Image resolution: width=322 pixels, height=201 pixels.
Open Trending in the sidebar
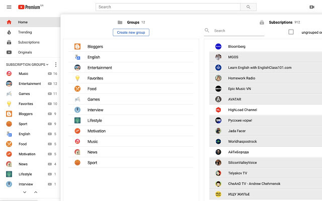pyautogui.click(x=30, y=32)
